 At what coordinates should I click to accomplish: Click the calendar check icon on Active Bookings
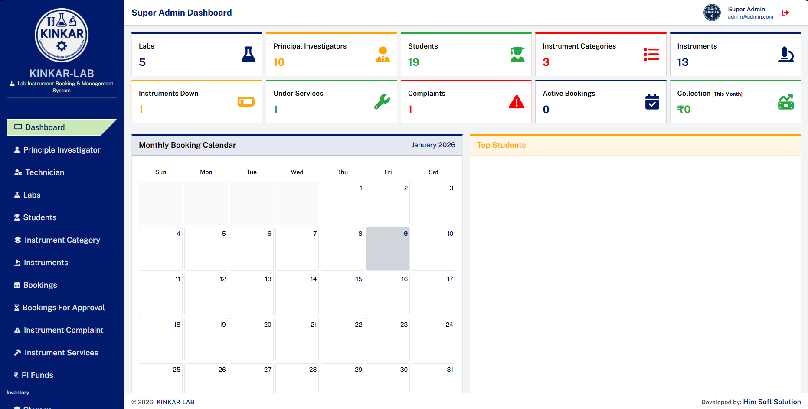[x=652, y=102]
